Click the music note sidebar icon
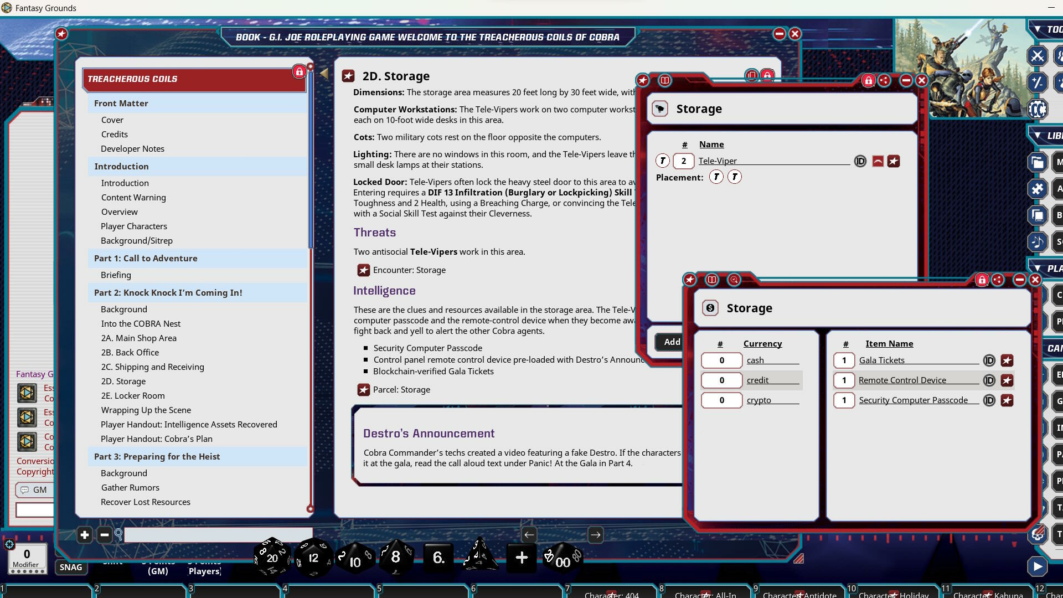The image size is (1063, 598). click(x=1037, y=241)
